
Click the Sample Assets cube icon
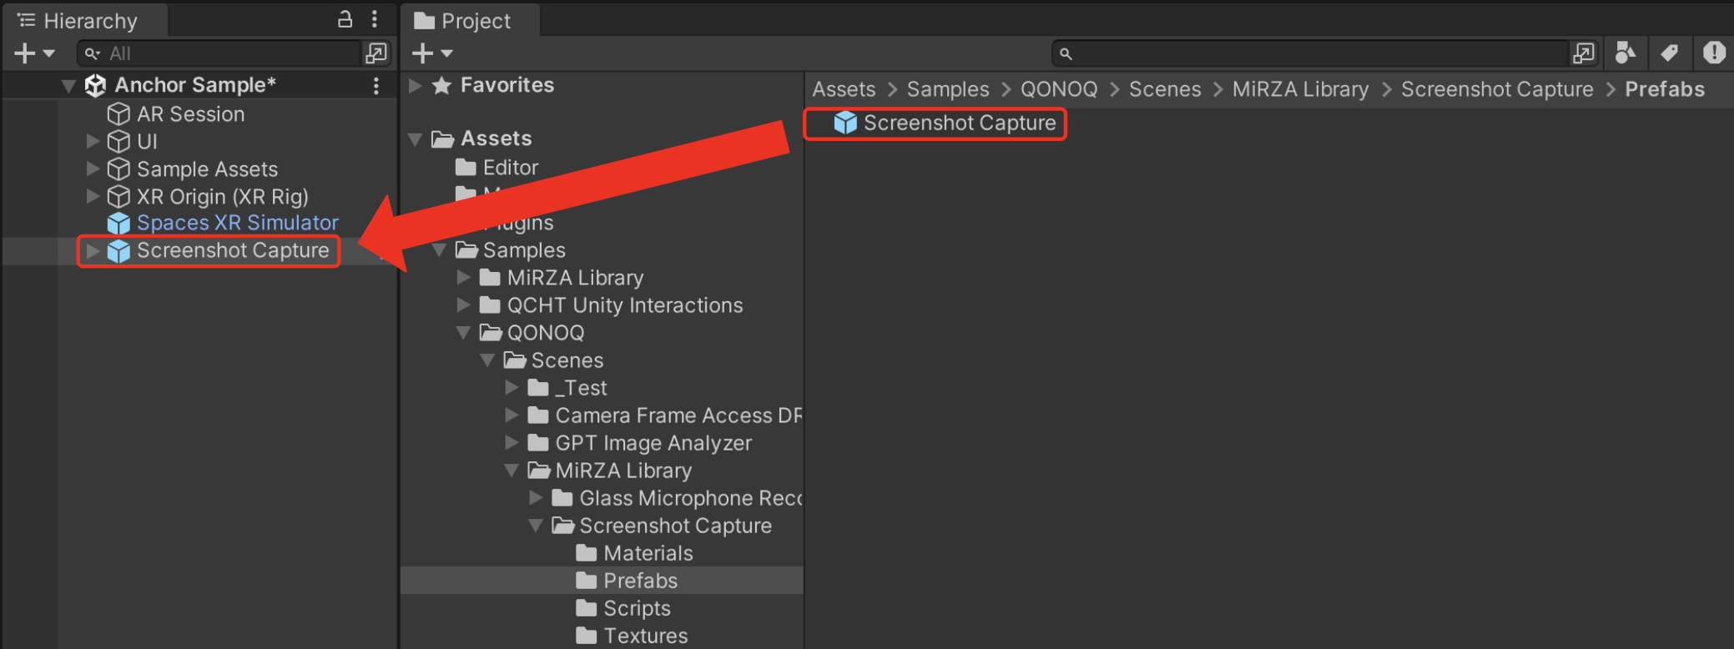tap(119, 169)
